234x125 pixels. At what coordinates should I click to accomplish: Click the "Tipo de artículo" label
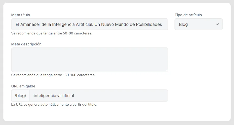[x=188, y=15]
